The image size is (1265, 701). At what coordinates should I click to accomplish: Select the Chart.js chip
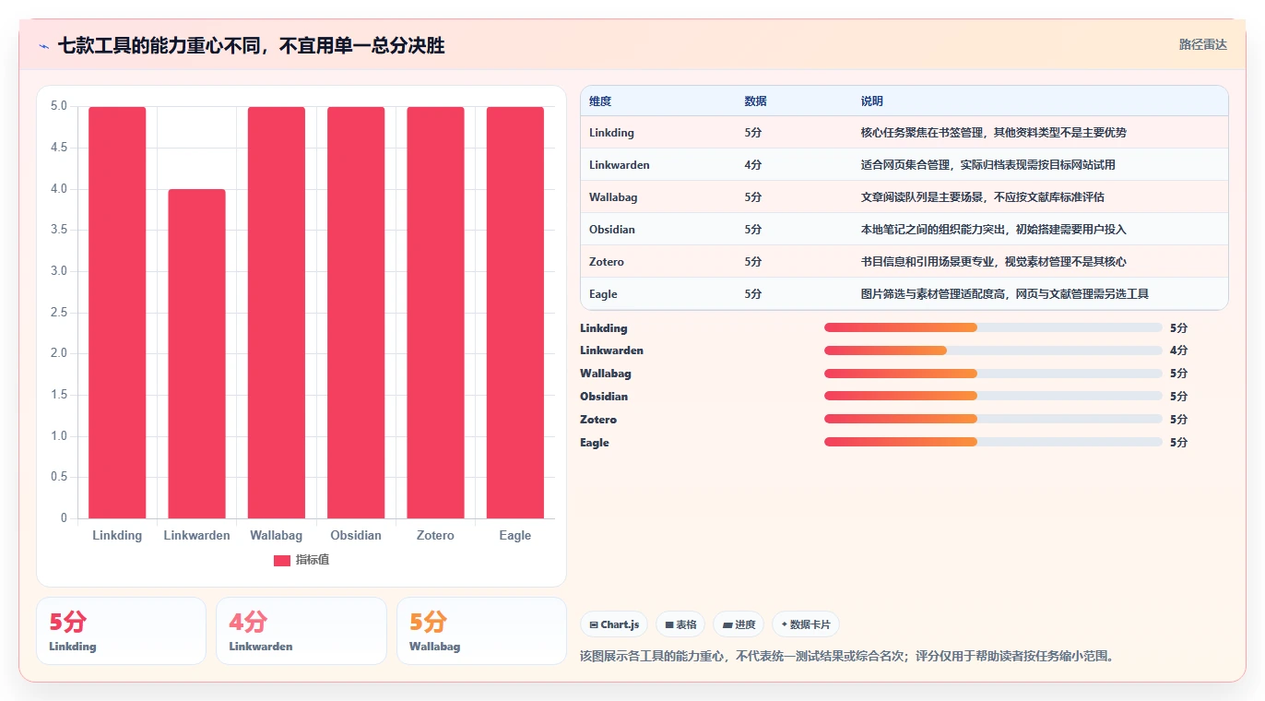614,624
